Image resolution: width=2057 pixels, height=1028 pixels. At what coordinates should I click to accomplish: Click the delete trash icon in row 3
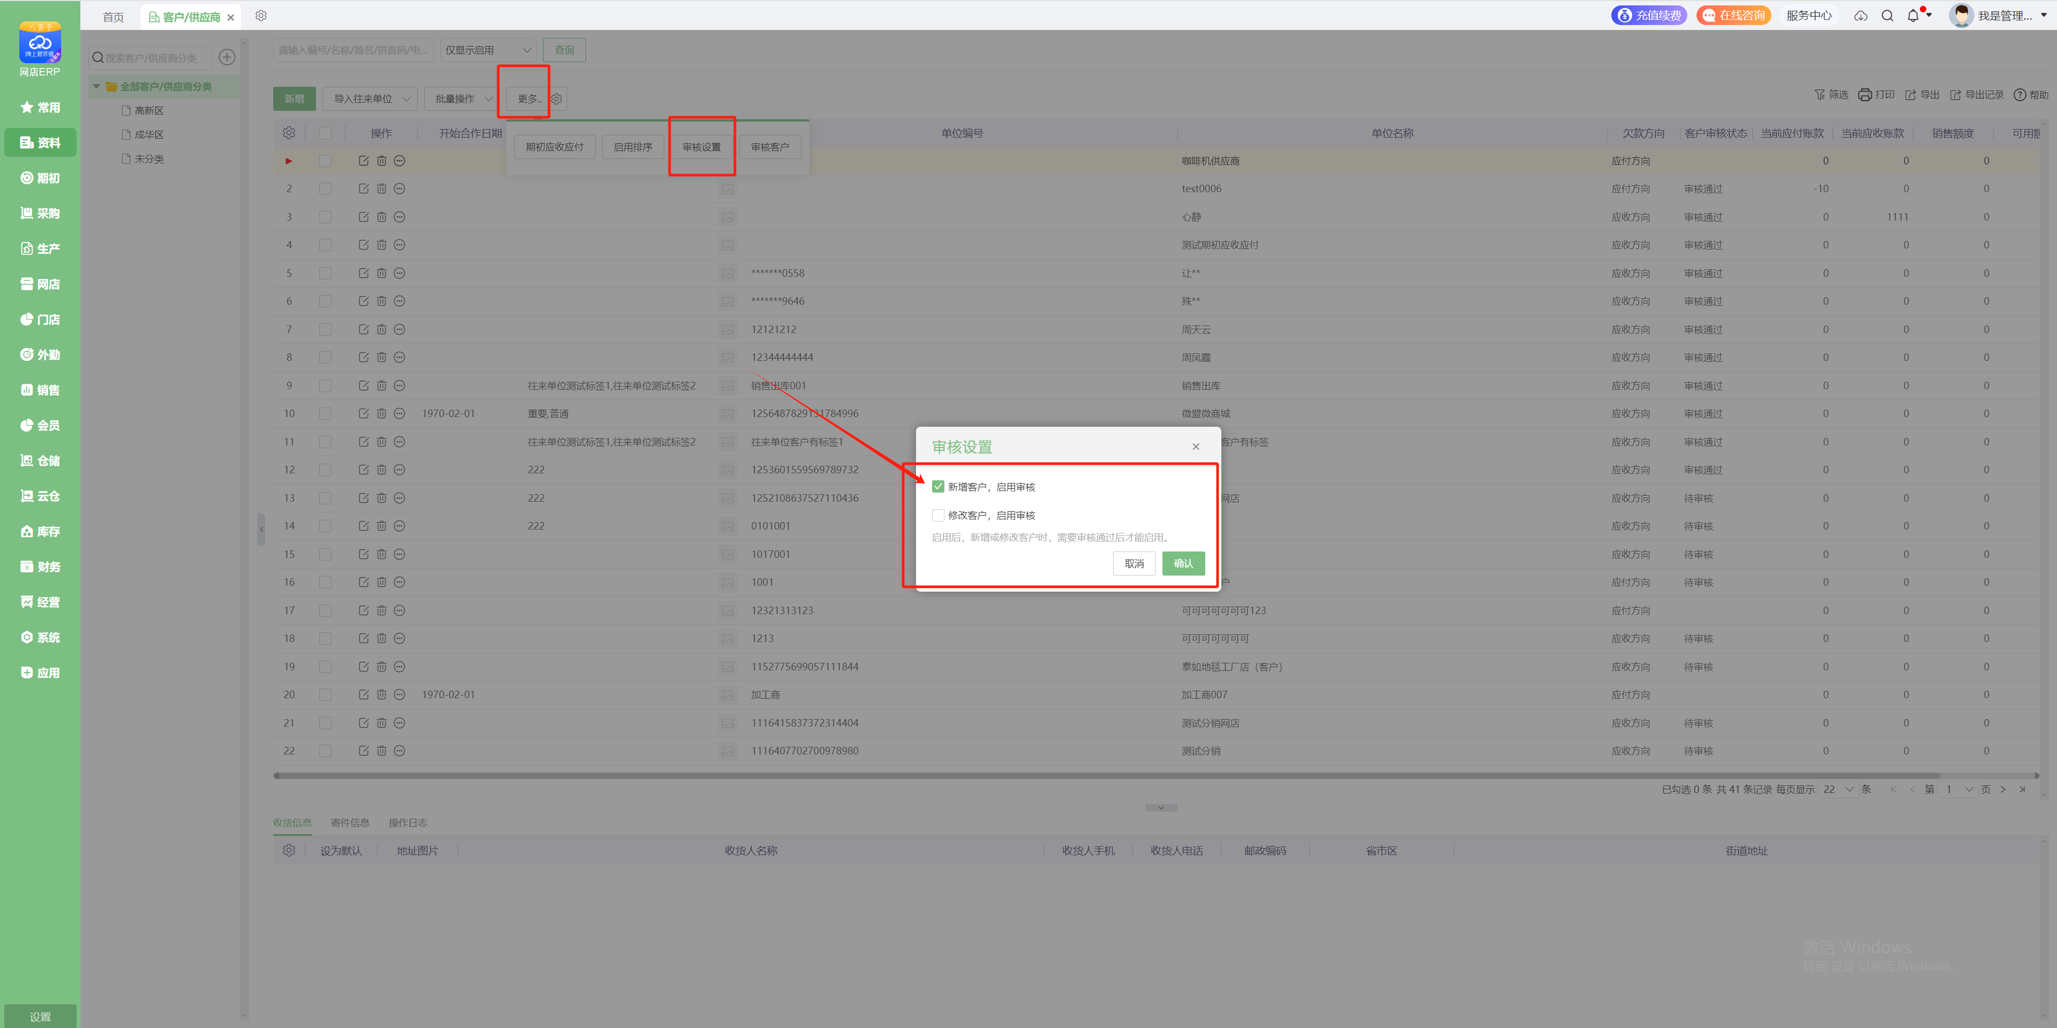[382, 217]
